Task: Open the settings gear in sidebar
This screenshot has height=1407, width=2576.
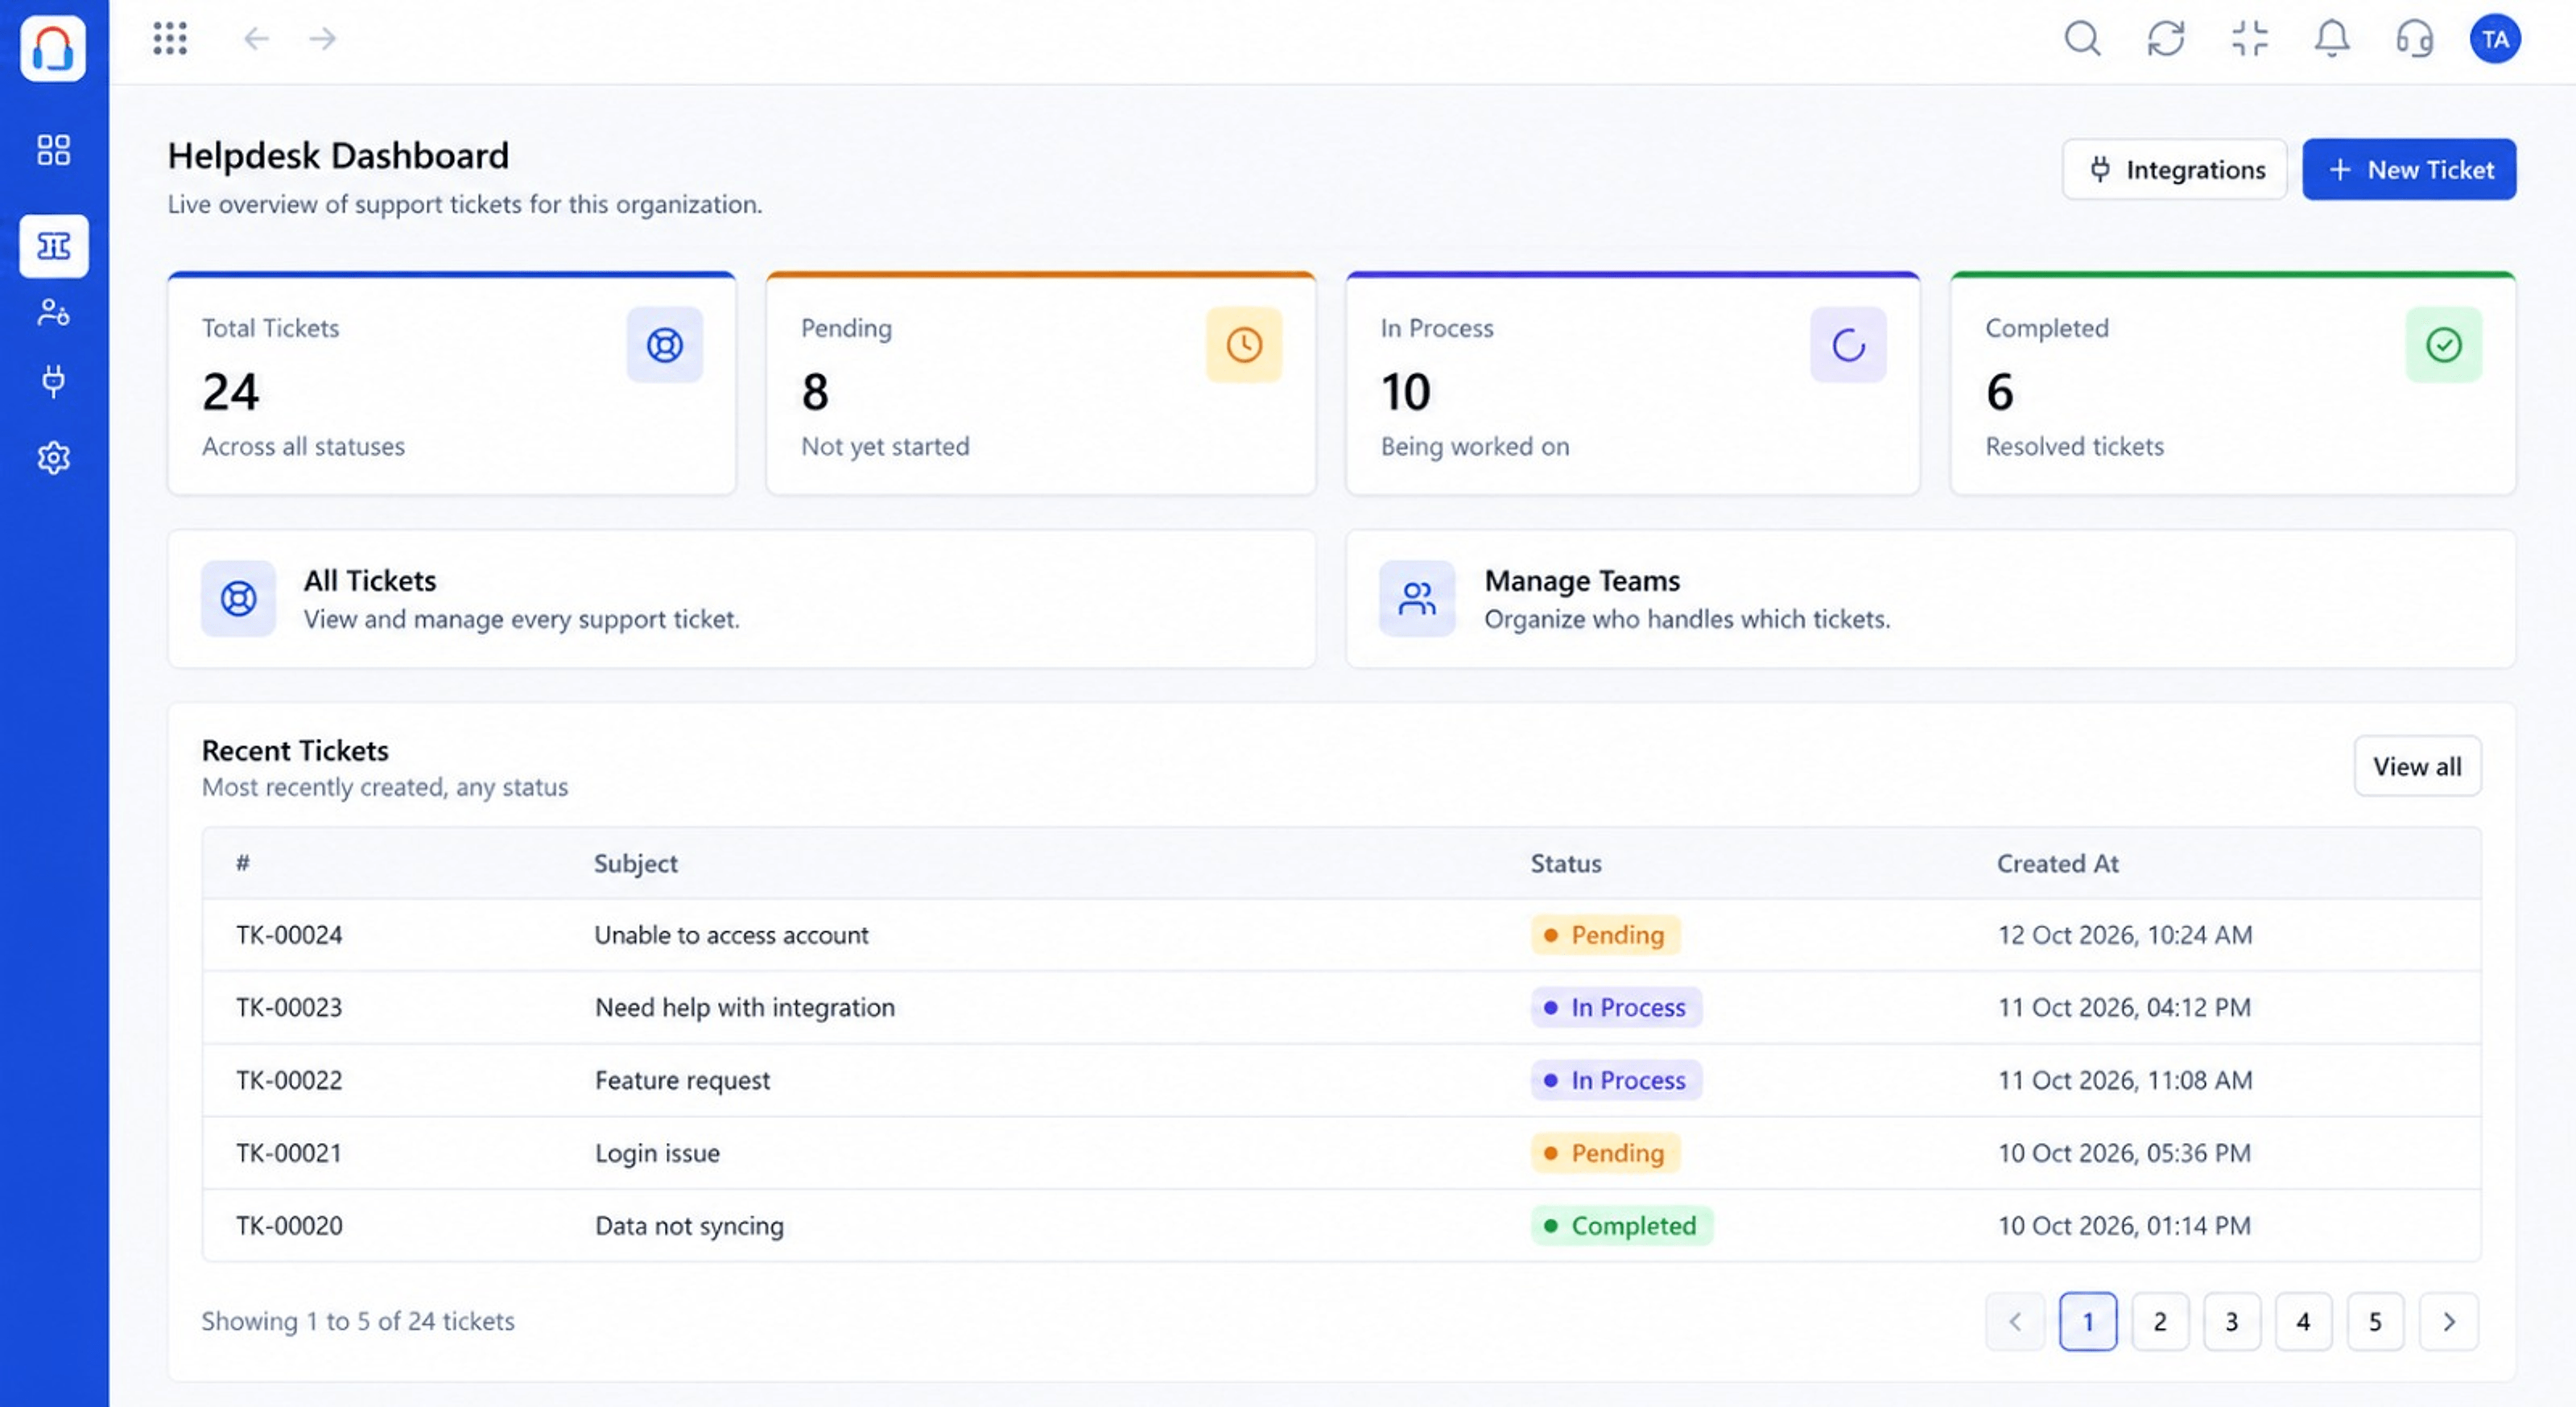Action: [x=53, y=458]
